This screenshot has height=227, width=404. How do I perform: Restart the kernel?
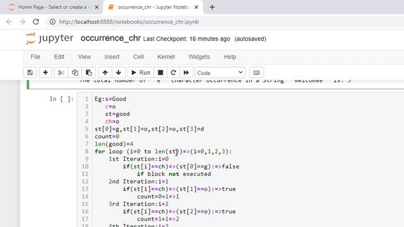174,73
